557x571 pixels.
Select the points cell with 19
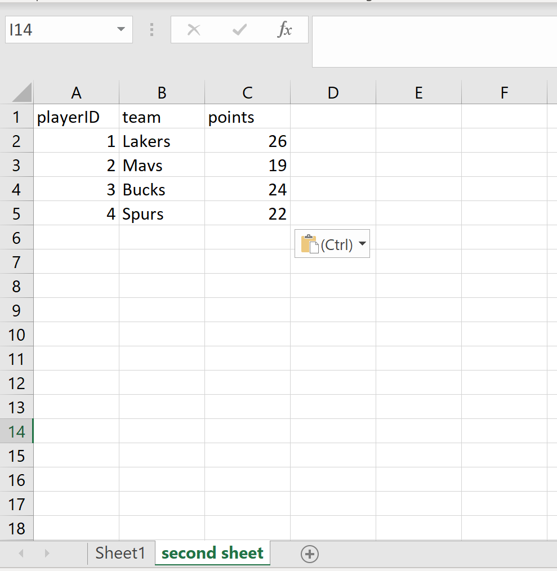tap(247, 165)
